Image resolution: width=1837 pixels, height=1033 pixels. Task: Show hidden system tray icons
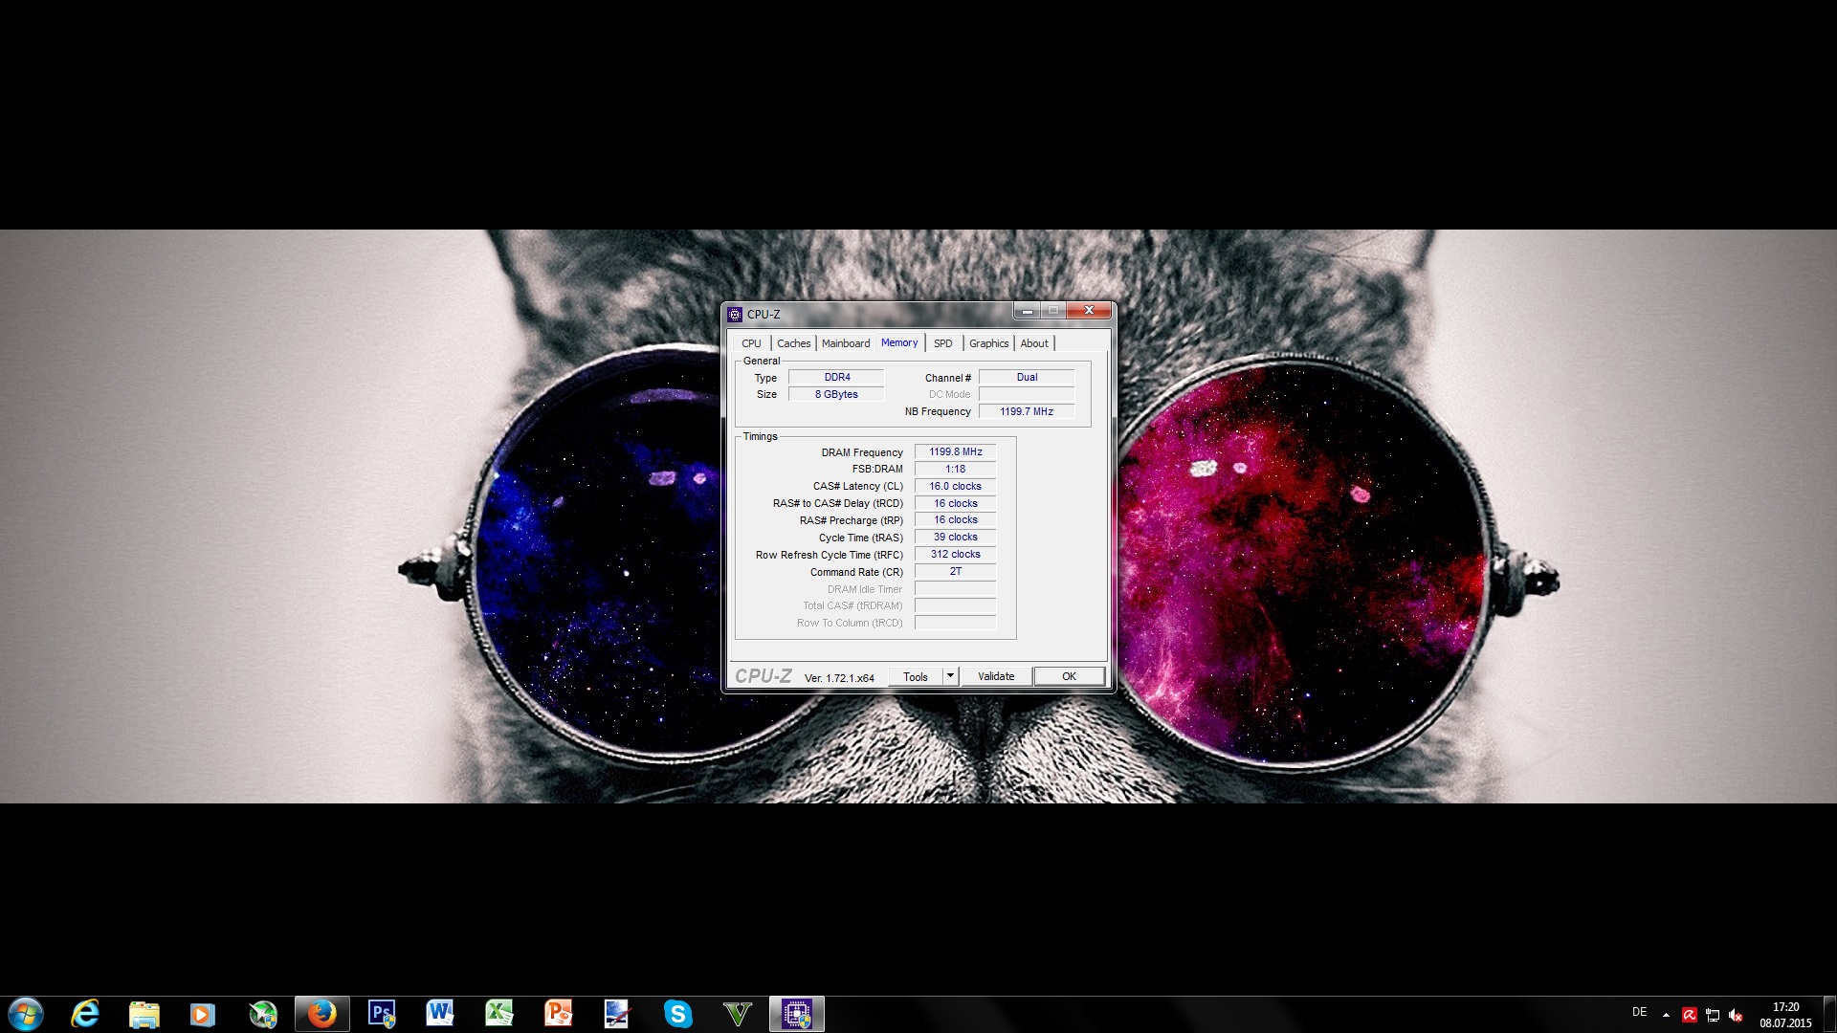(1666, 1015)
